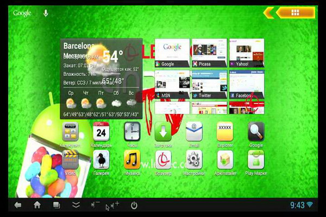Viewport: 326px width, 217px height.
Task: Open the Gallery app
Action: pyautogui.click(x=101, y=160)
